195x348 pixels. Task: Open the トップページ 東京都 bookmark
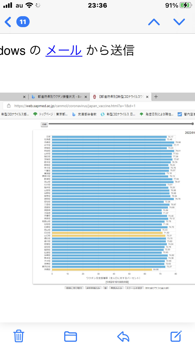[x=51, y=114]
